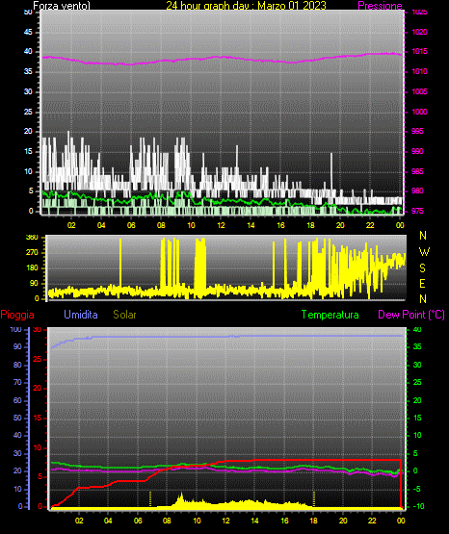
Task: Click the 40 temperature axis value
Action: tap(417, 330)
